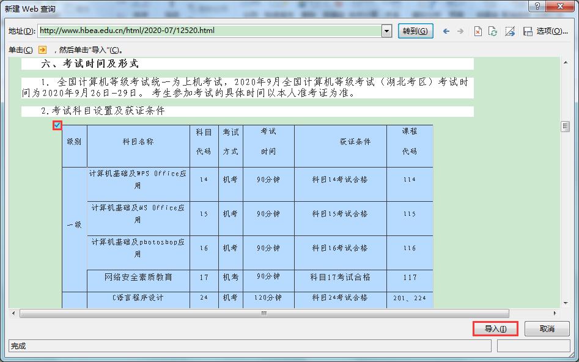Stop loading the web page
This screenshot has width=579, height=362.
click(478, 31)
